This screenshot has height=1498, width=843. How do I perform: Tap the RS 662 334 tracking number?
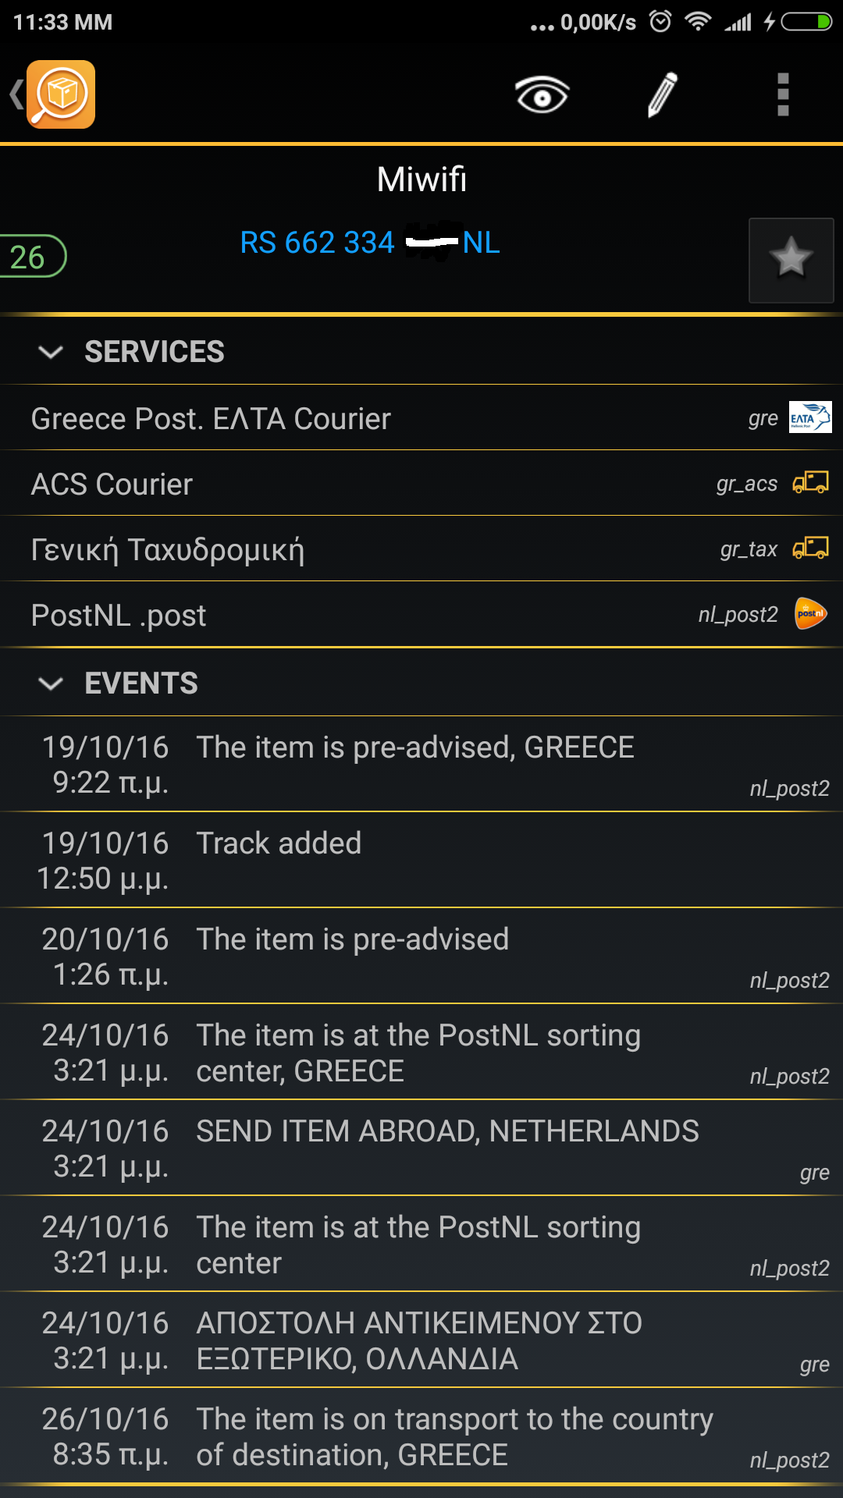(x=369, y=243)
